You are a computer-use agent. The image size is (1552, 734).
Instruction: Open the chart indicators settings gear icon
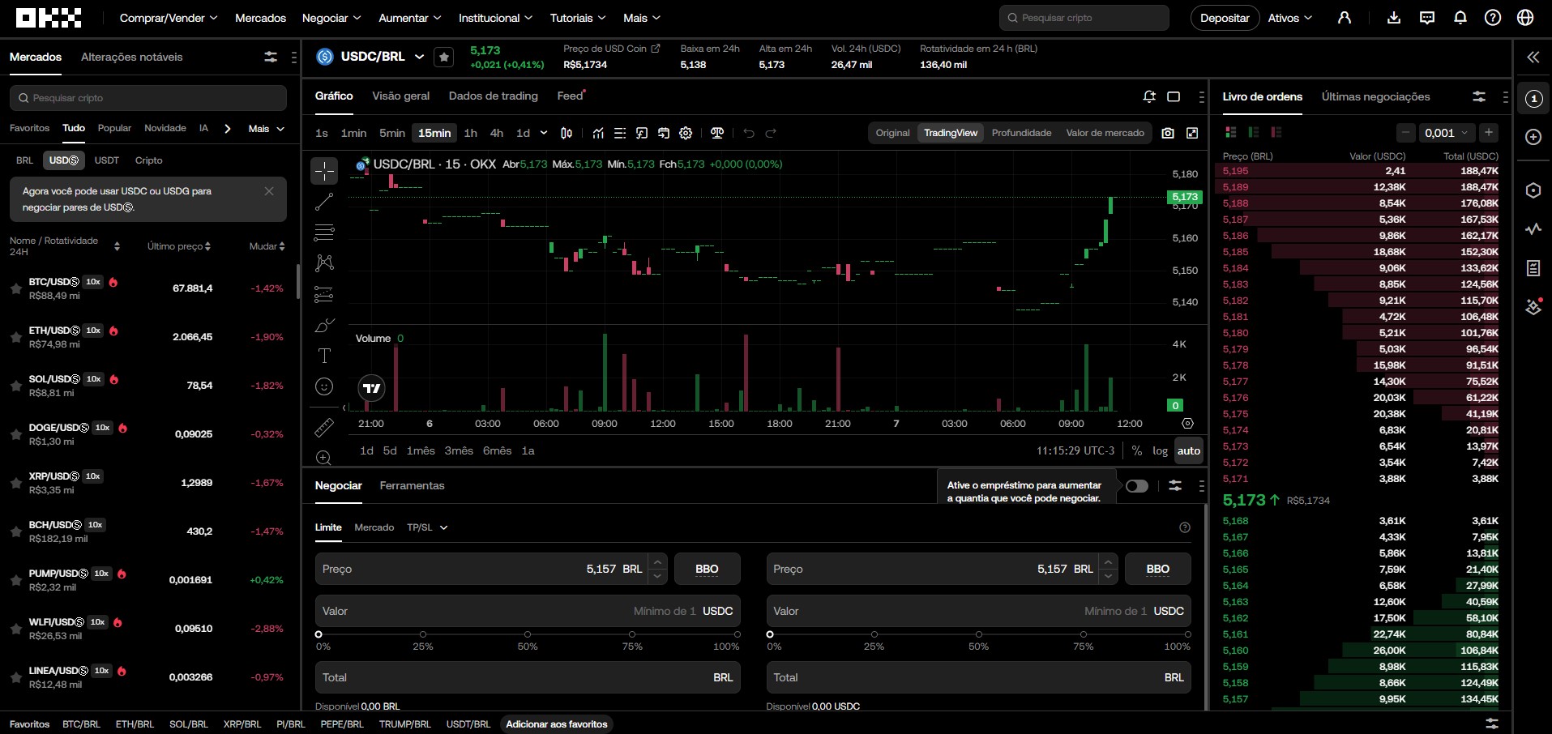(x=686, y=133)
